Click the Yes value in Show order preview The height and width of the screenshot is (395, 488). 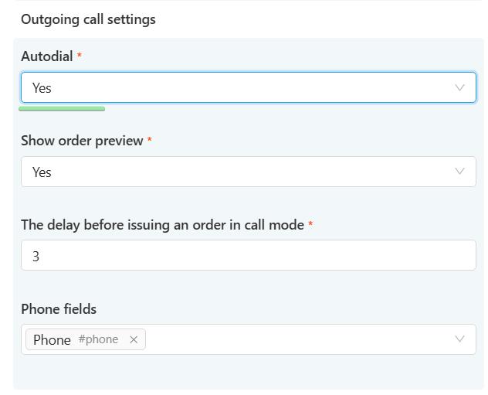click(x=42, y=172)
